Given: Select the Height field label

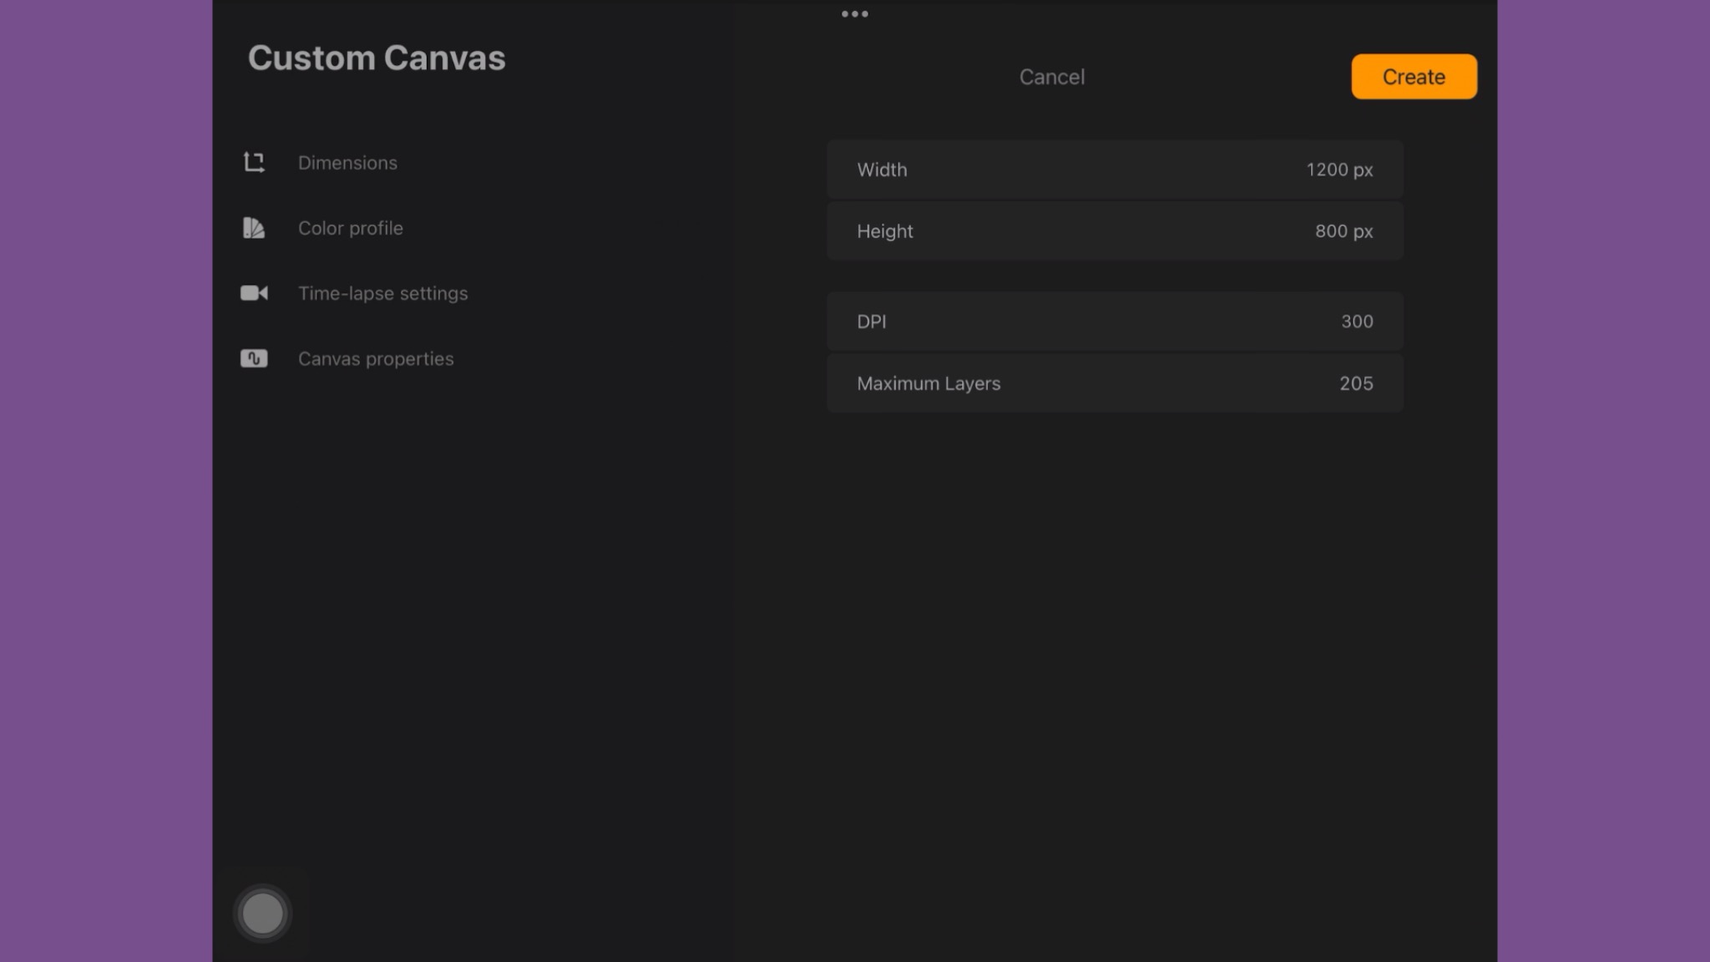Looking at the screenshot, I should coord(884,231).
